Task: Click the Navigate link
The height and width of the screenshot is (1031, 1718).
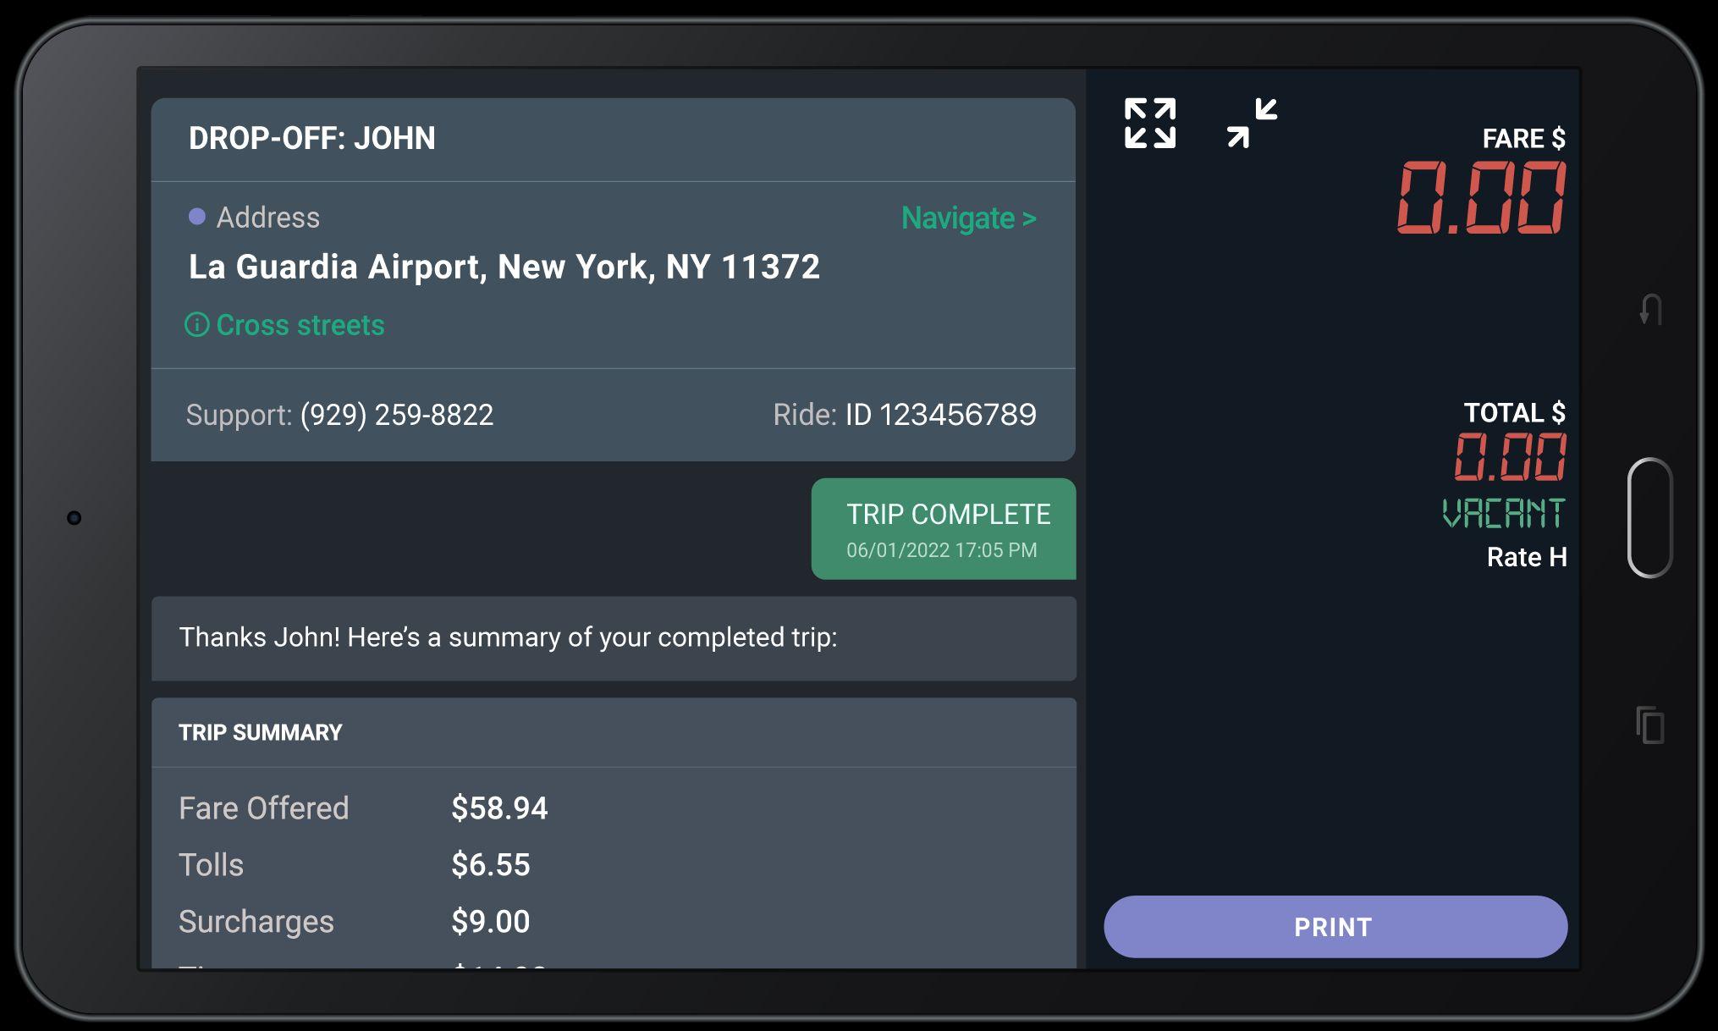Action: point(968,218)
